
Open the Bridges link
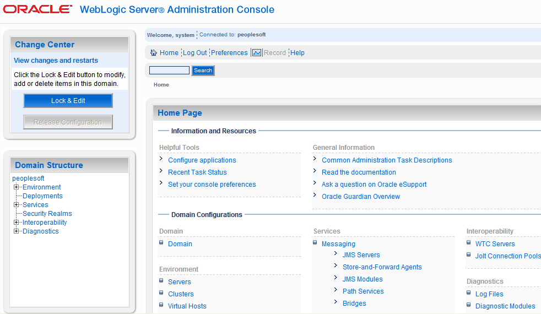[354, 304]
